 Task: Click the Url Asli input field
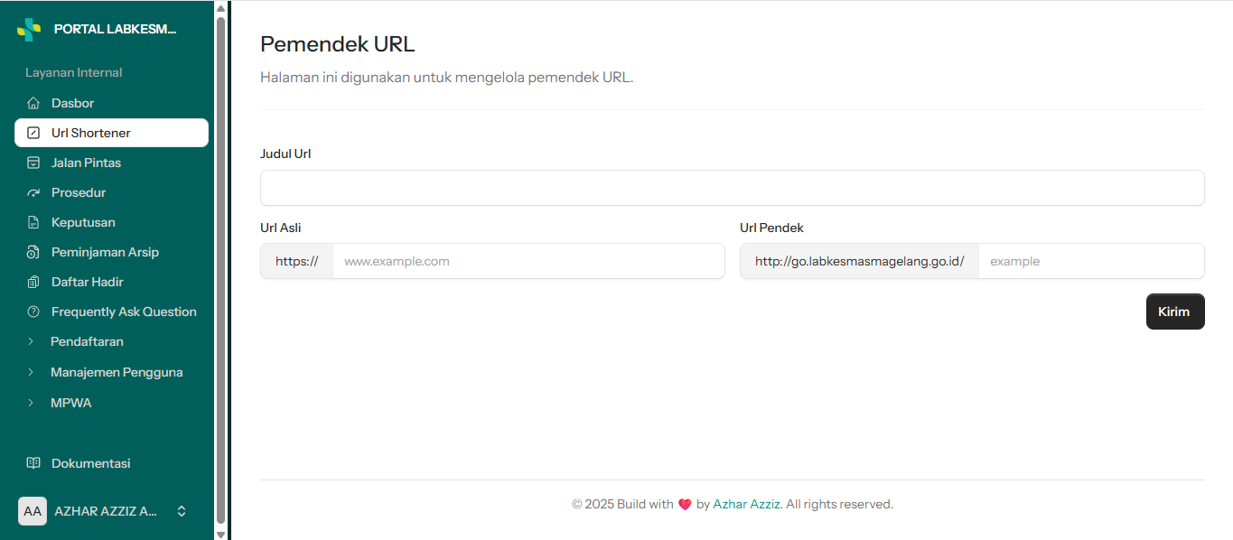pos(528,261)
